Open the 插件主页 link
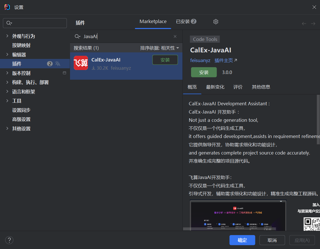 226,60
